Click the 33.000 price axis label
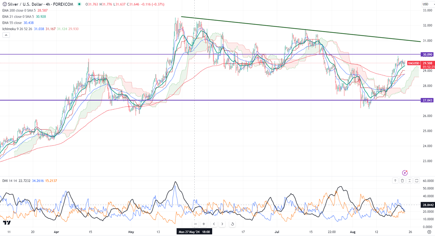The height and width of the screenshot is (236, 435). pyautogui.click(x=427, y=10)
